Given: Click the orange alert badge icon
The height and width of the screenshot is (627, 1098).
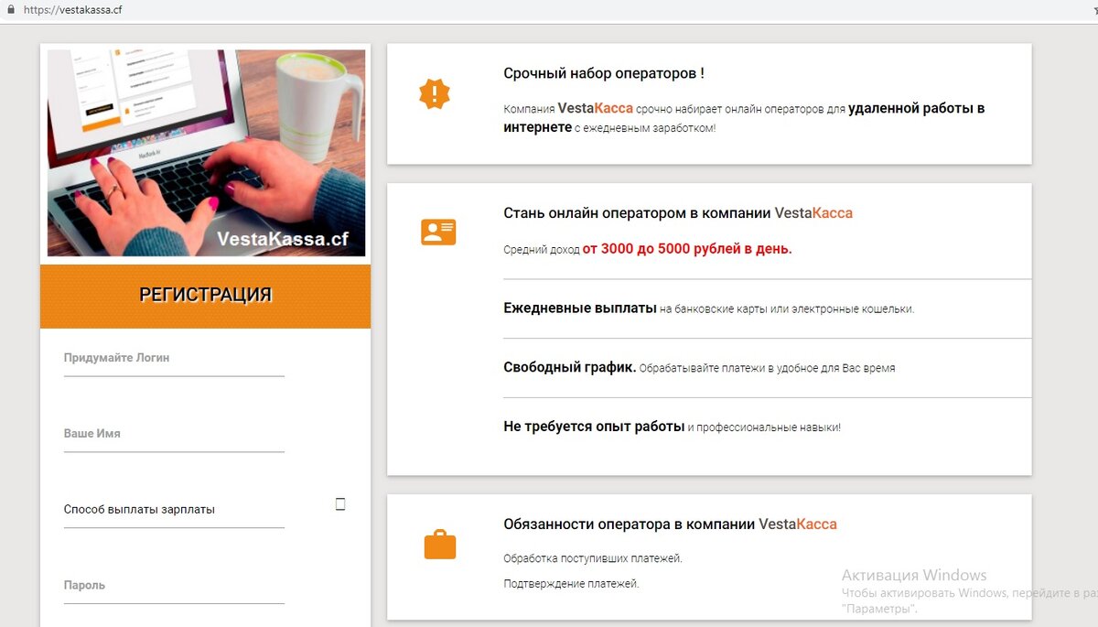Looking at the screenshot, I should coord(434,93).
